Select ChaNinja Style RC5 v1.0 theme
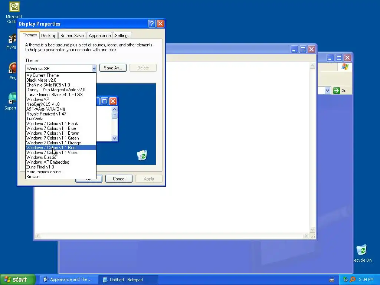The image size is (380, 285). (x=61, y=85)
